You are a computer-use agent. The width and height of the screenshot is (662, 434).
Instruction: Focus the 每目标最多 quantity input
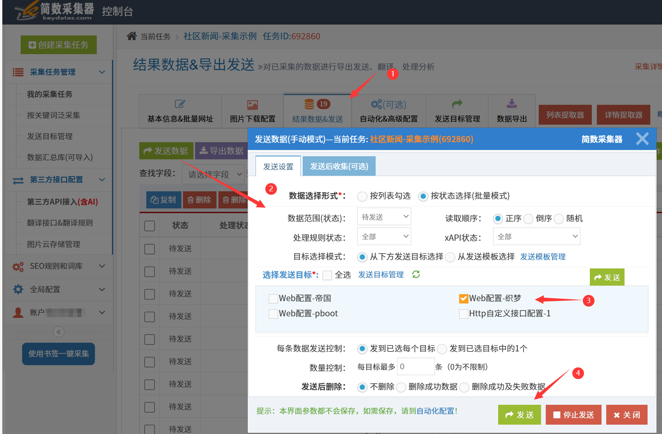(x=415, y=367)
